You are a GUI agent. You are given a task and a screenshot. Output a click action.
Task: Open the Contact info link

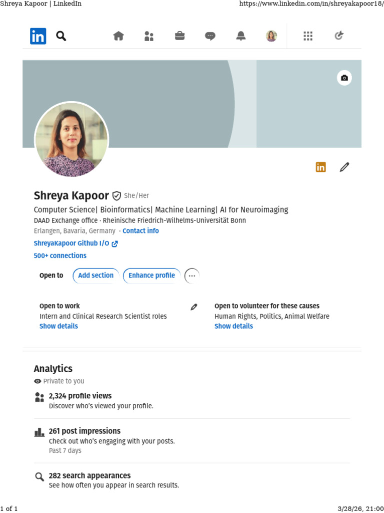(x=140, y=230)
